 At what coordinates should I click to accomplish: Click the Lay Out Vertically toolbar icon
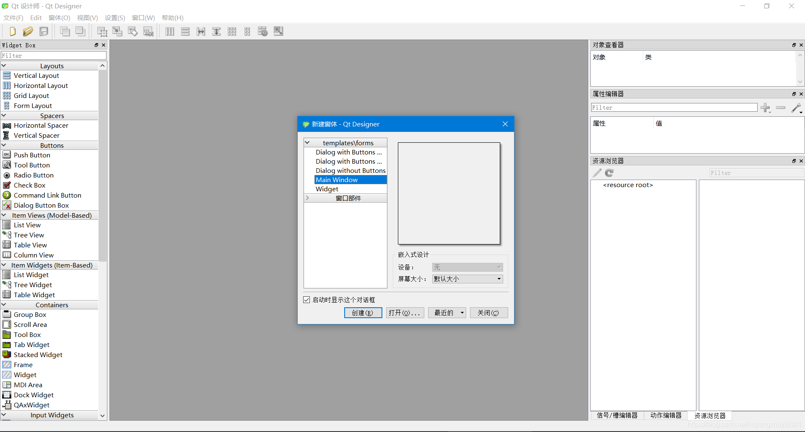coord(185,31)
